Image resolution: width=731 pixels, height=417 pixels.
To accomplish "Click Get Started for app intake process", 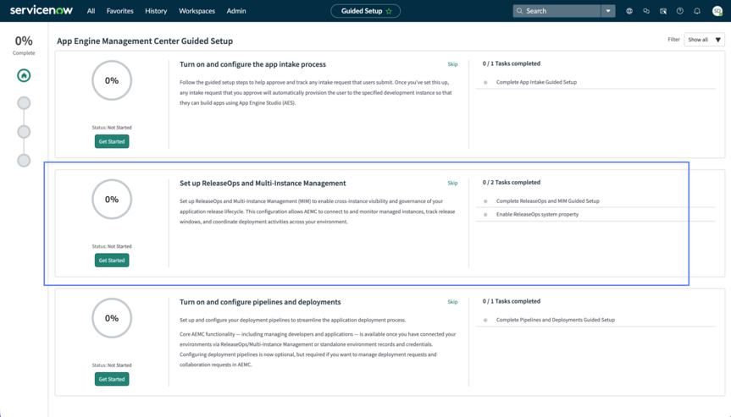I will (x=112, y=141).
